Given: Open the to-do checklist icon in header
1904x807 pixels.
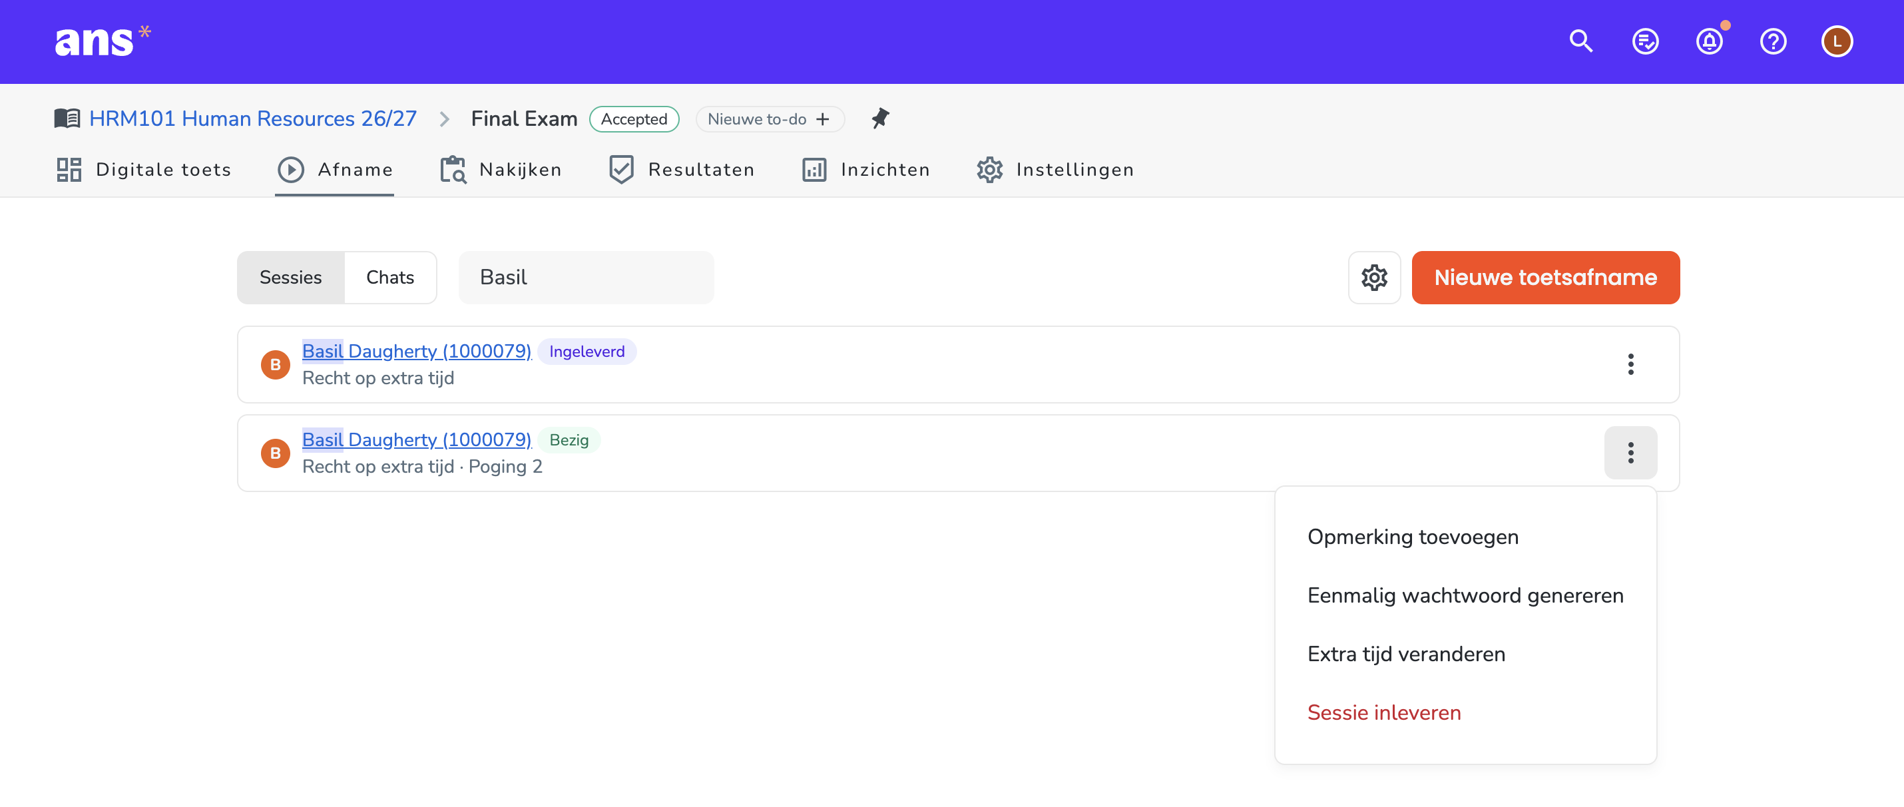Looking at the screenshot, I should coord(1645,41).
